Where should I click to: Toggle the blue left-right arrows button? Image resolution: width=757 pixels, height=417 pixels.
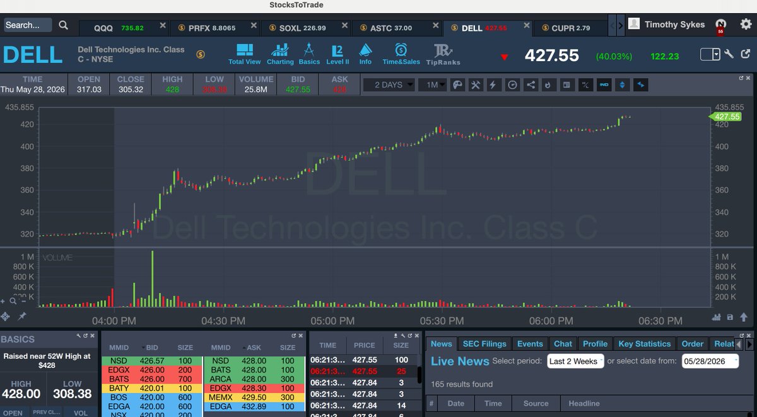(x=641, y=84)
